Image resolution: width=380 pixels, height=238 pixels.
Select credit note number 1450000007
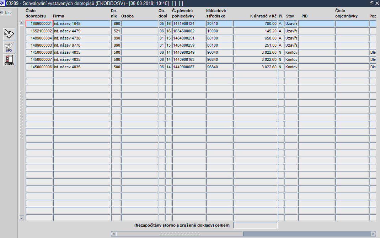click(x=39, y=59)
